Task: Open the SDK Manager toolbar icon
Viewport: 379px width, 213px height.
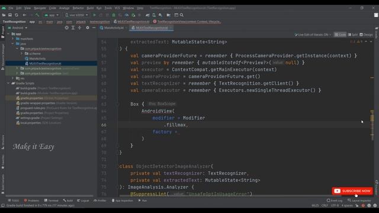Action: pos(160,15)
